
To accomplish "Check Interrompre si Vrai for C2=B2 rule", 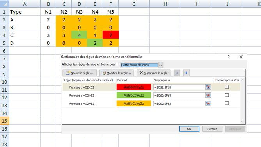I will coord(227,103).
